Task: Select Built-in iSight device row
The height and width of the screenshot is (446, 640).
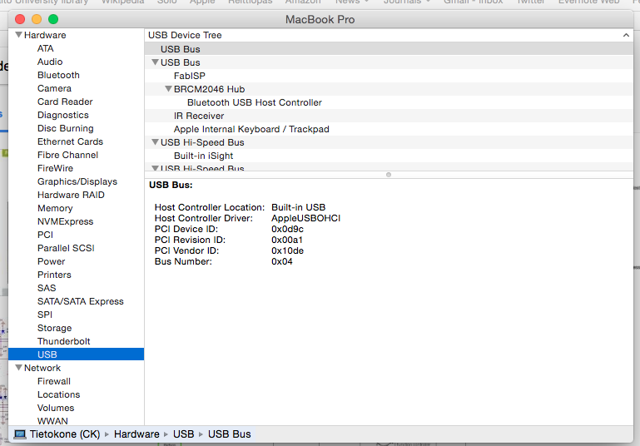Action: [389, 156]
